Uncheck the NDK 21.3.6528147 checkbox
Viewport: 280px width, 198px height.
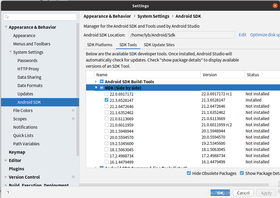(107, 100)
